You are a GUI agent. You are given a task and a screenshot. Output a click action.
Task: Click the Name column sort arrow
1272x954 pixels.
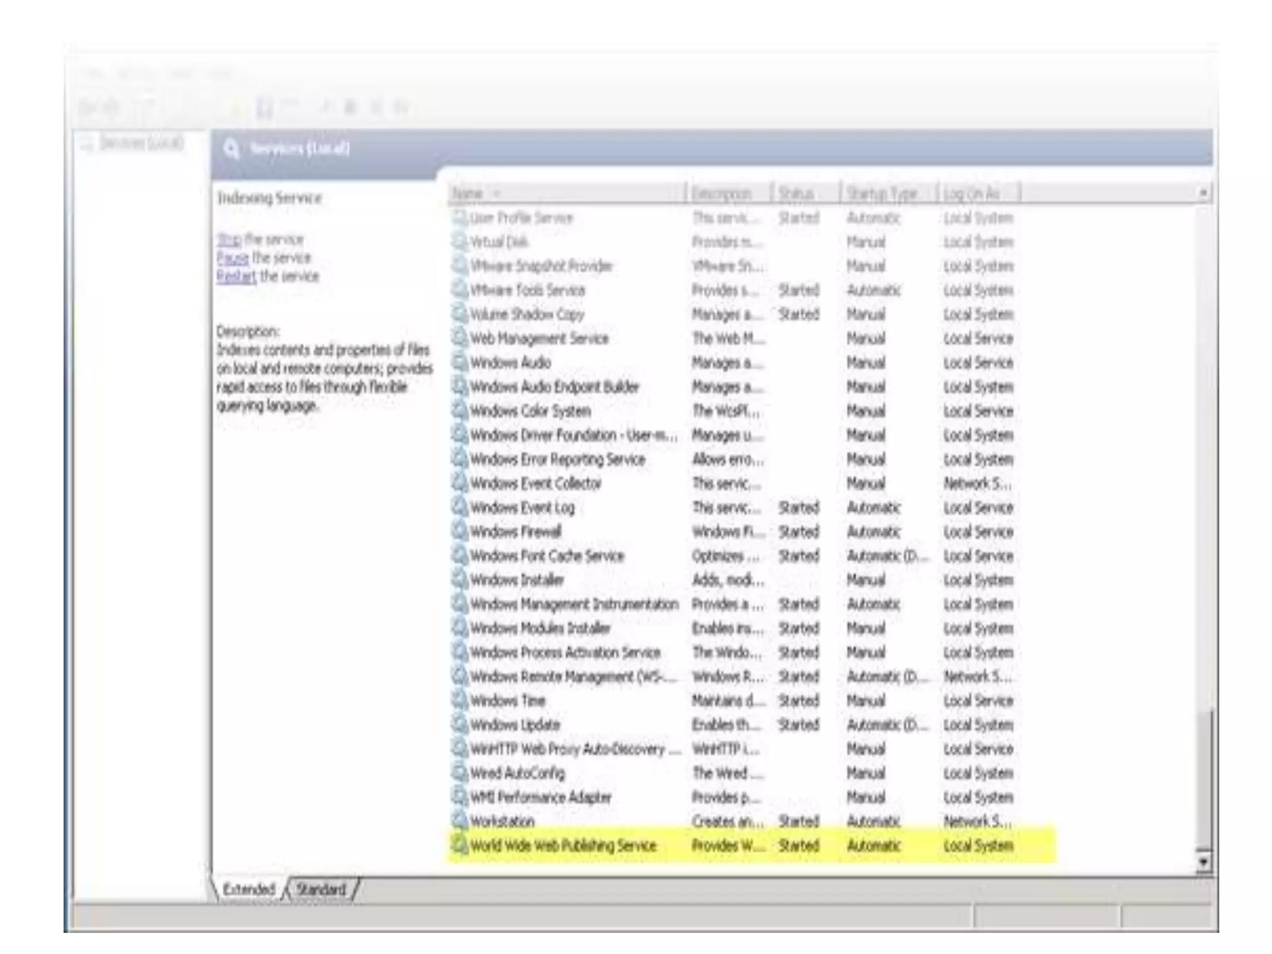496,194
